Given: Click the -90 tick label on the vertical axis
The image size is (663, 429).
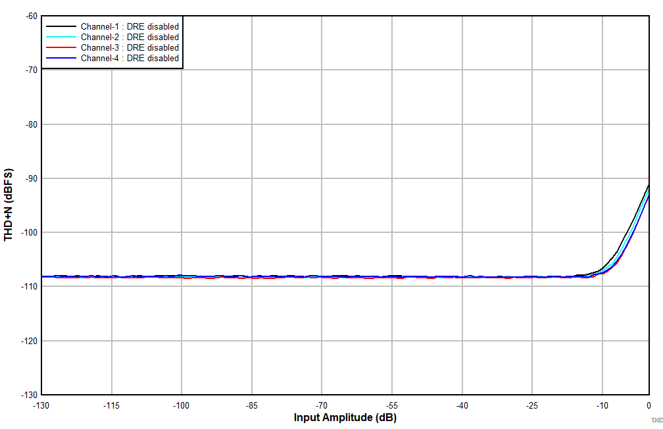Looking at the screenshot, I should pos(30,178).
